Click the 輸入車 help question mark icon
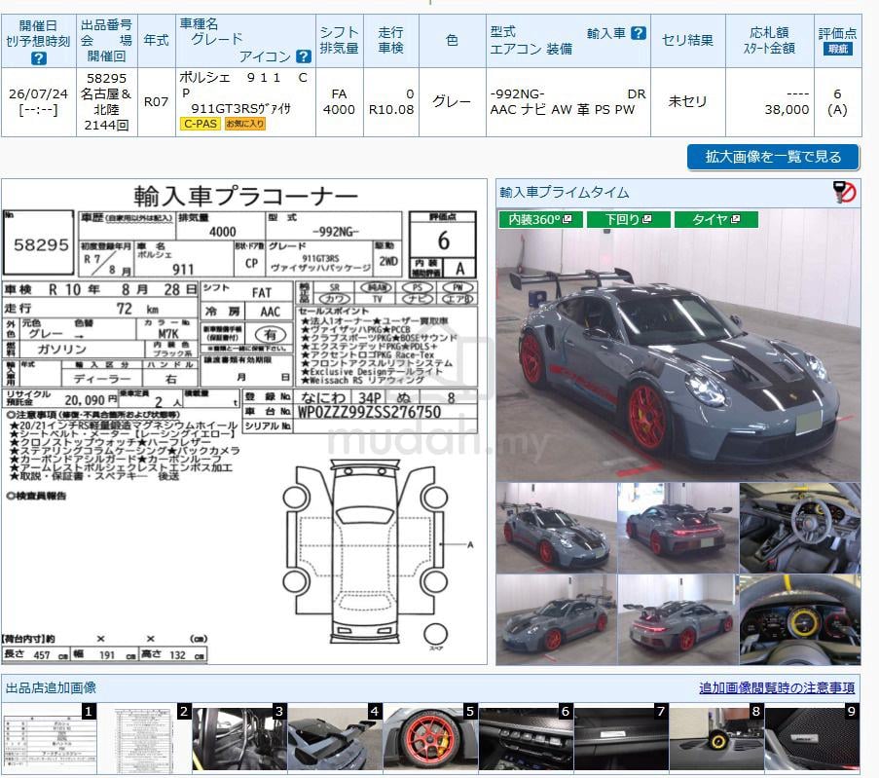This screenshot has height=778, width=879. 638,32
